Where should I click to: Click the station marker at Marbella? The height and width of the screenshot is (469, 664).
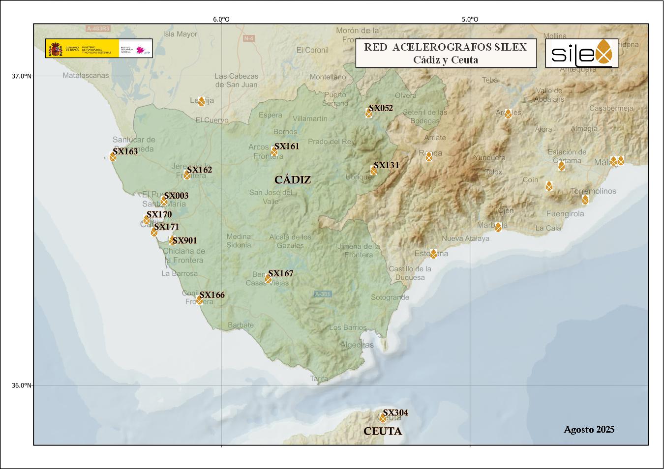(498, 227)
